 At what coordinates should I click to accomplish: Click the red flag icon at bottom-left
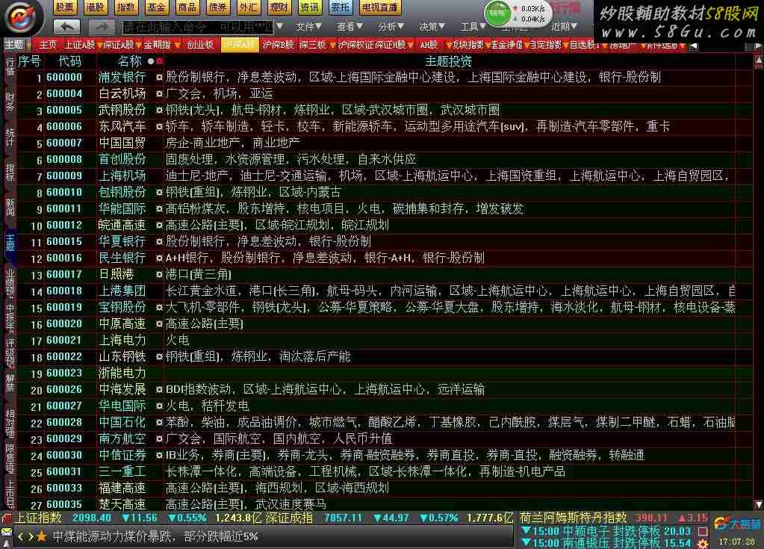[x=6, y=518]
